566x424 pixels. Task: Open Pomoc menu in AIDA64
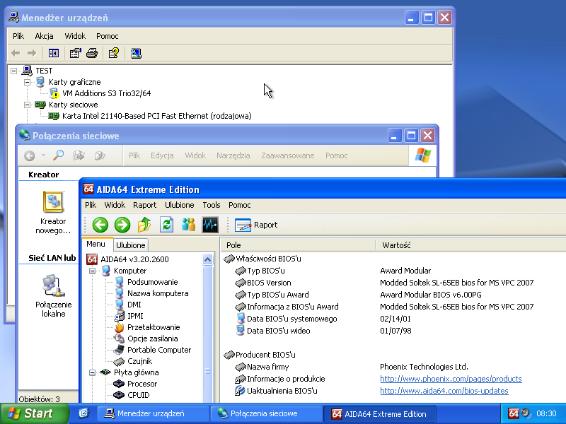point(239,205)
